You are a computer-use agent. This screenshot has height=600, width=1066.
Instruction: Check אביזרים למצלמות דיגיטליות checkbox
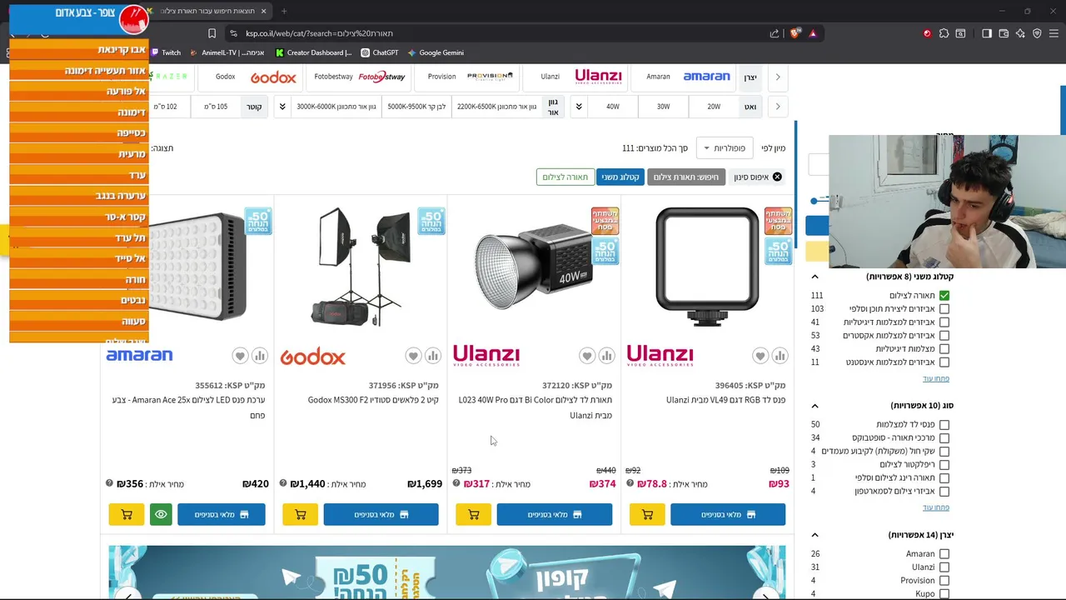[944, 322]
